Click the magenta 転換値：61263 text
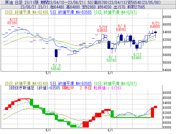176x134 pixels. click(107, 88)
